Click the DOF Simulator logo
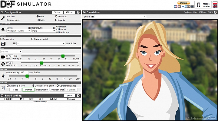 point(26,4)
